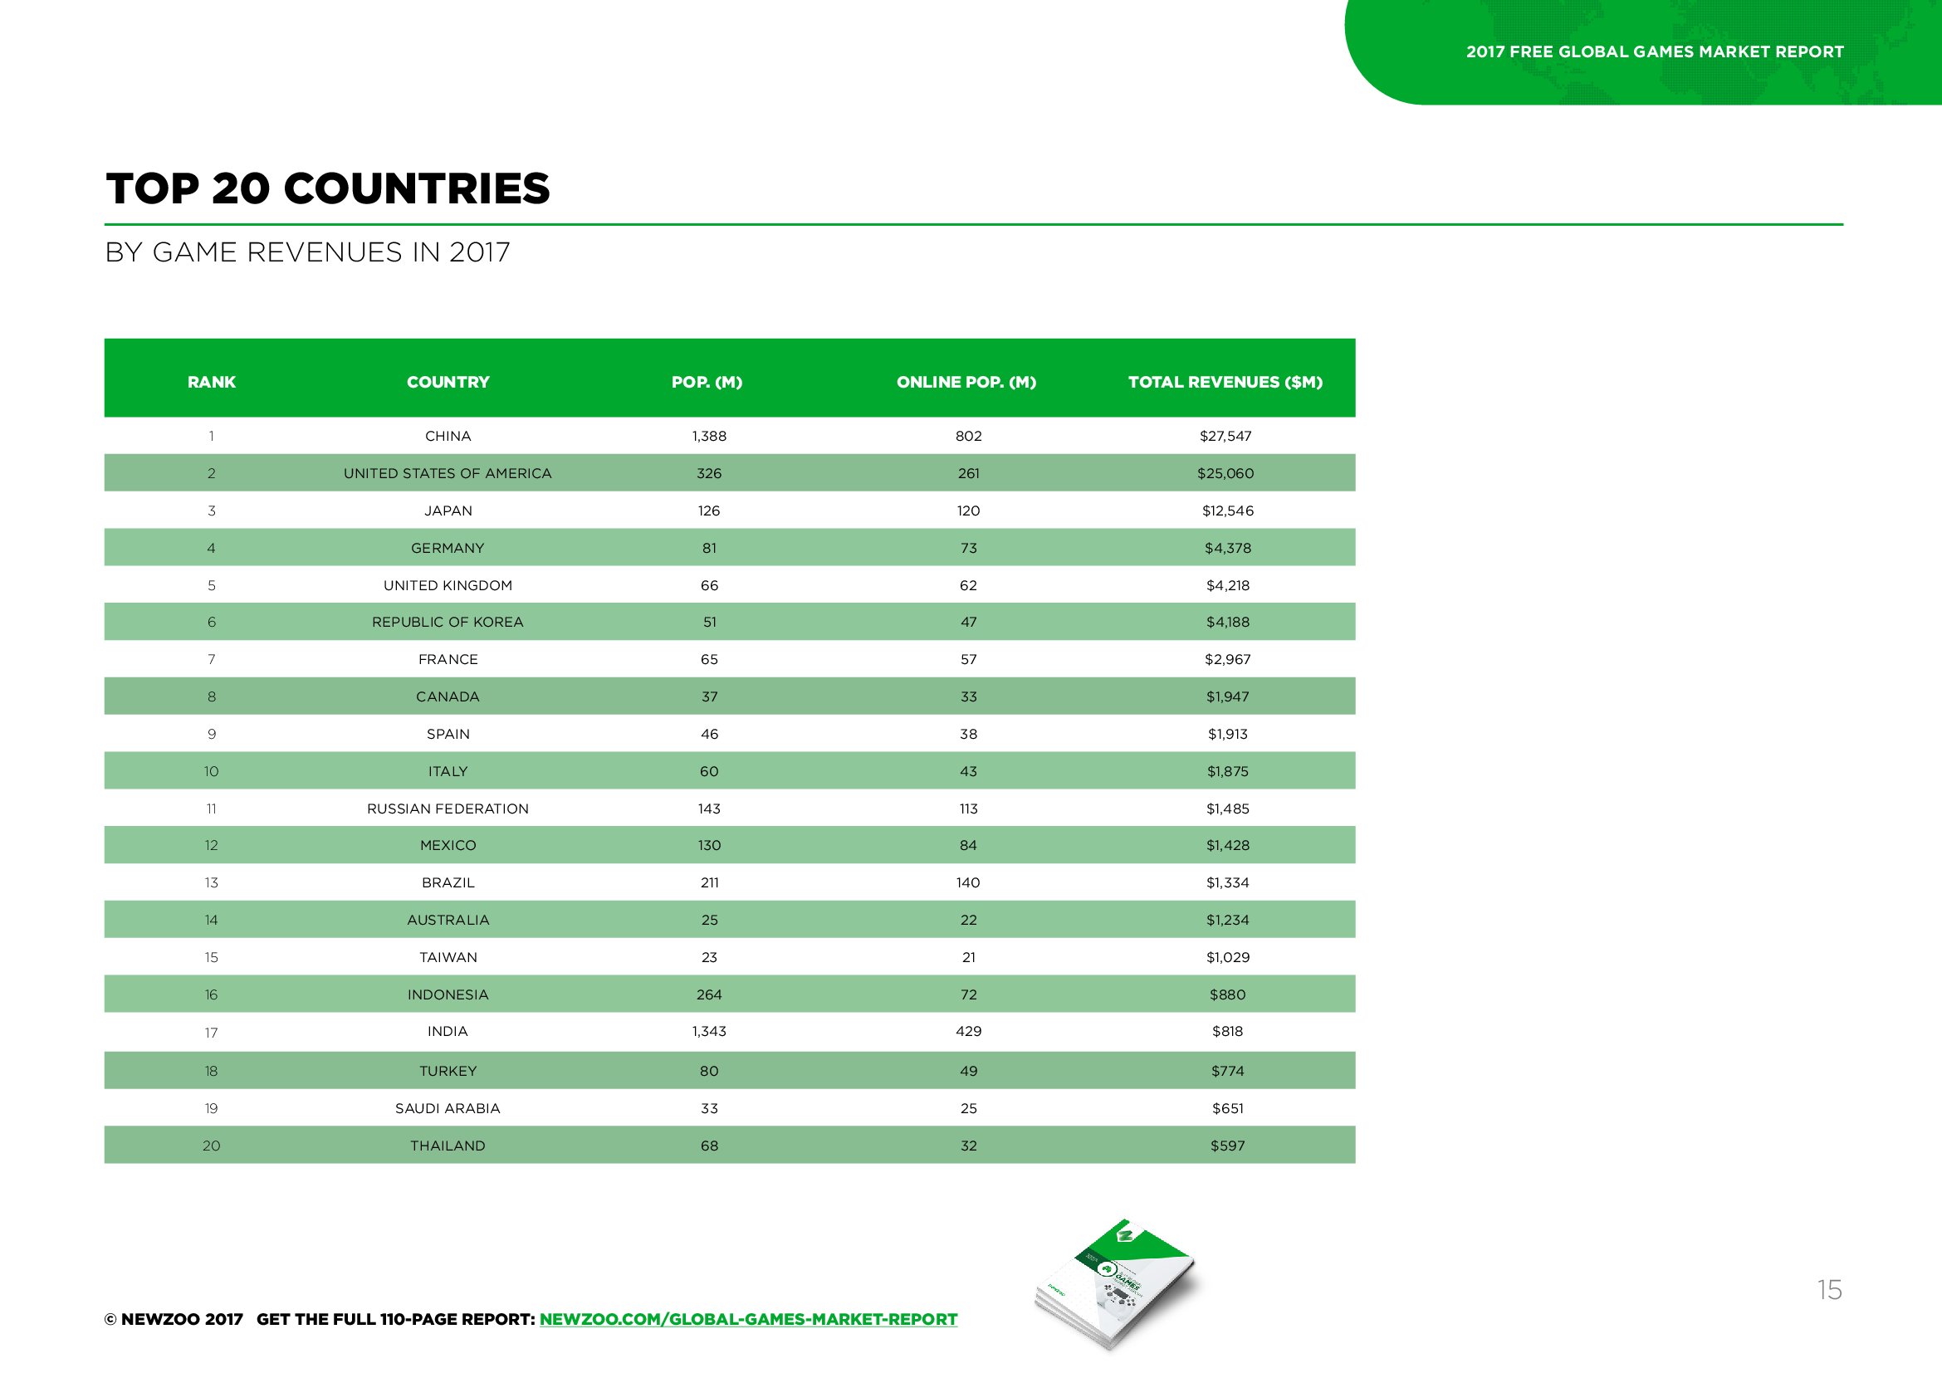This screenshot has width=1942, height=1373.
Task: Select the UNITED STATES OF AMERICA cell
Action: click(448, 473)
